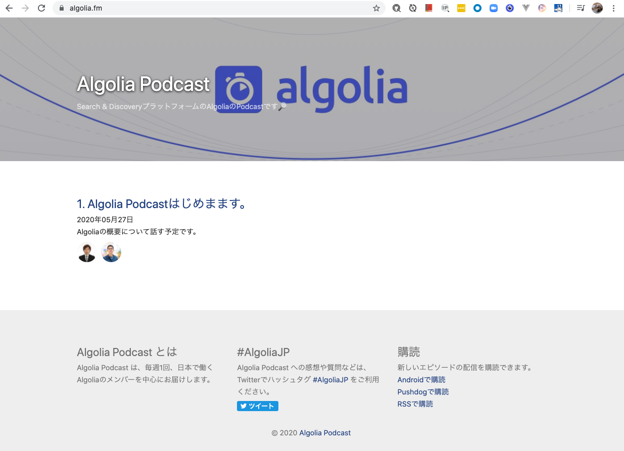
Task: Open the IP lookup extension
Action: pyautogui.click(x=445, y=8)
